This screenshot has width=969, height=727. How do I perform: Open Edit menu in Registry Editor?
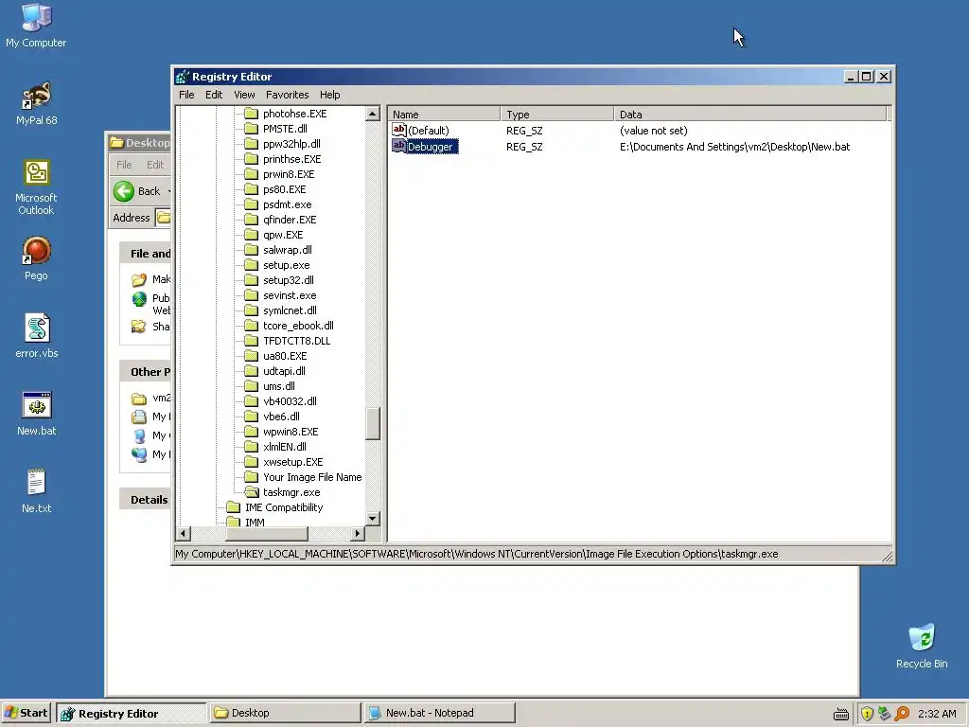pos(214,95)
